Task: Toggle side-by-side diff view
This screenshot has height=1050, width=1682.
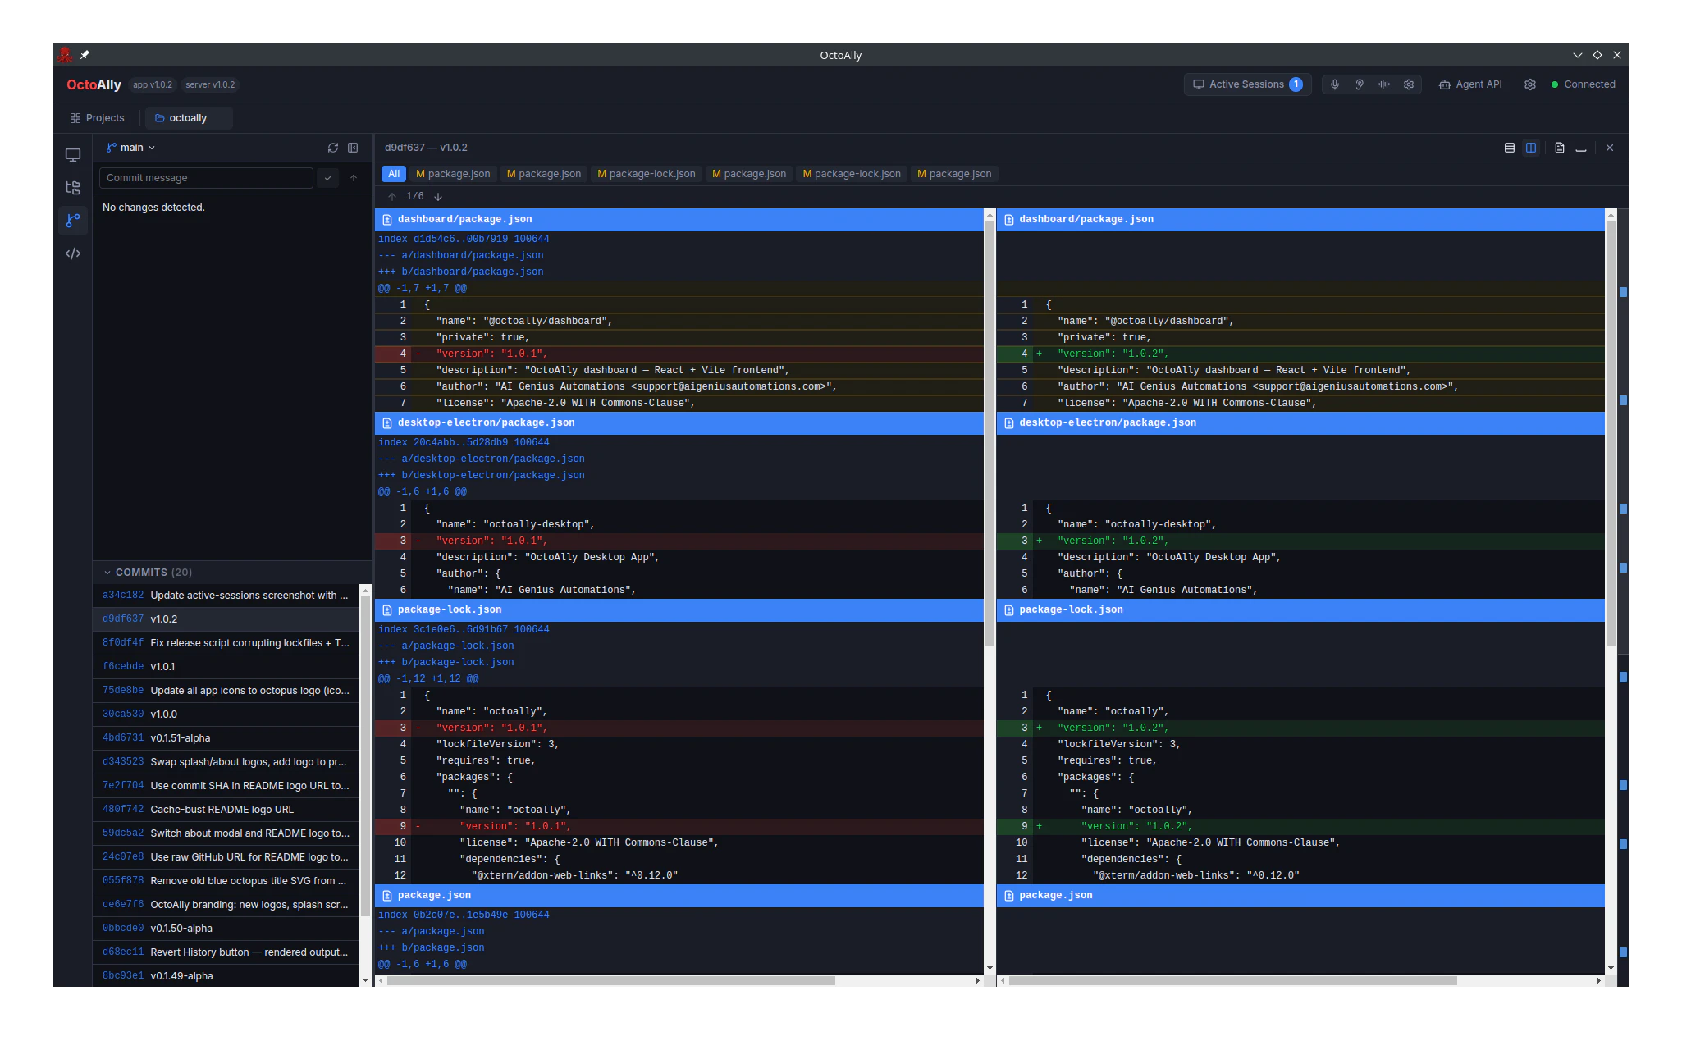Action: [1531, 148]
